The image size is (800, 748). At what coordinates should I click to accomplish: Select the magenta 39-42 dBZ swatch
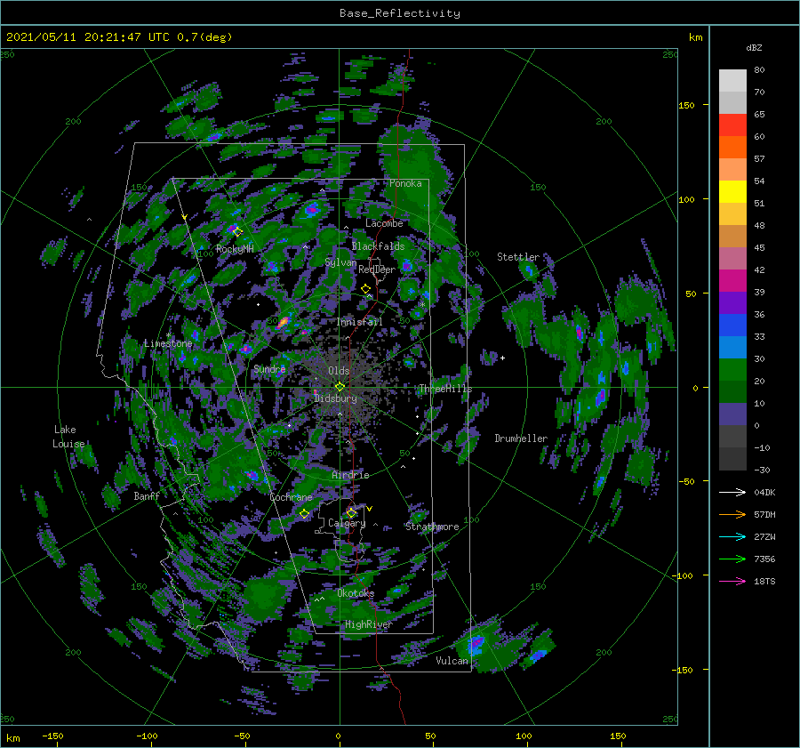click(x=732, y=281)
